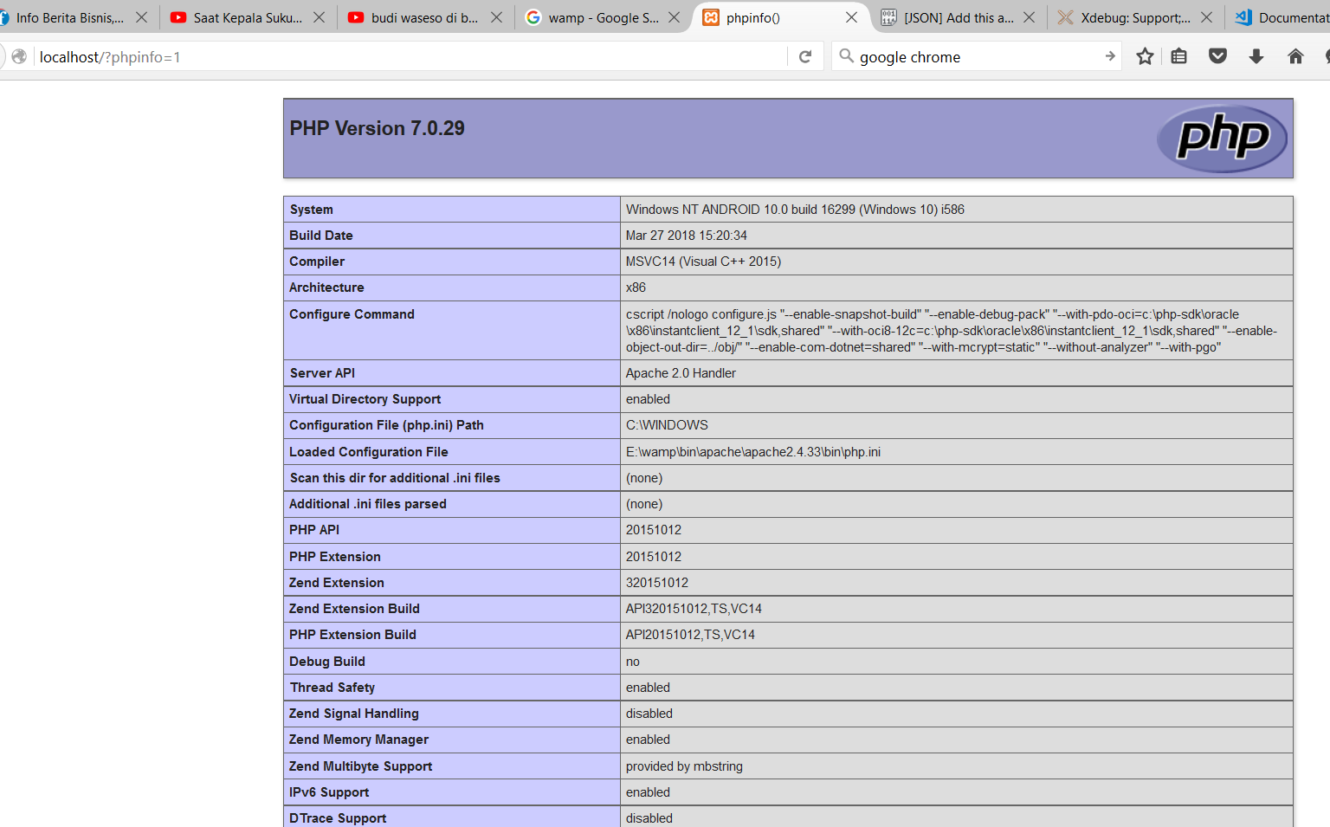Show site identity info icon

point(19,56)
